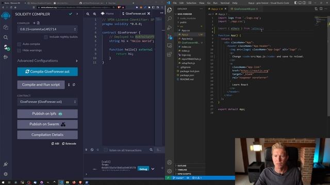Open Remix File Explorer icon in sidebar
The width and height of the screenshot is (330, 185).
(6, 27)
